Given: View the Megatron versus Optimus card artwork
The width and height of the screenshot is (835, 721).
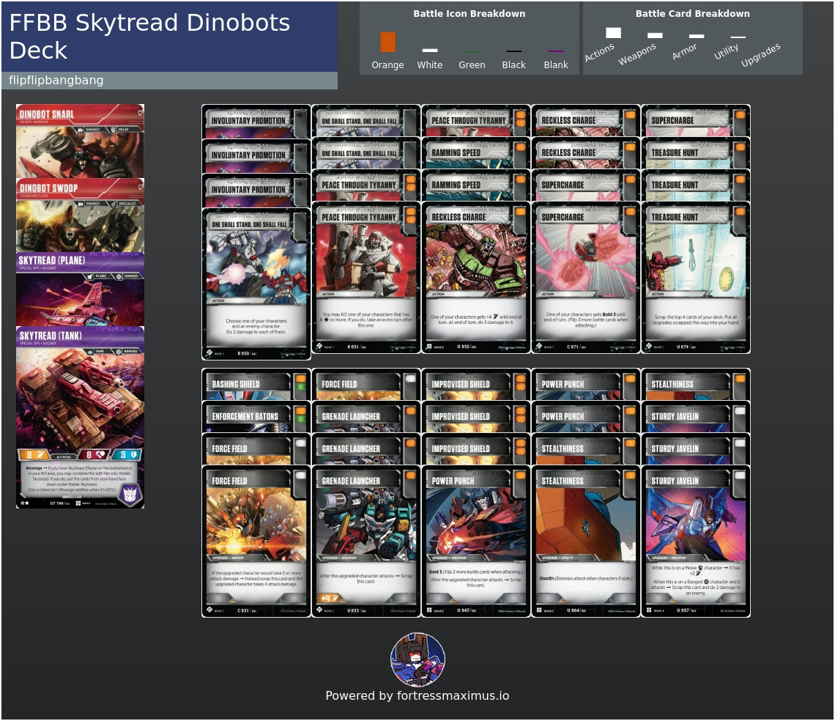Looking at the screenshot, I should point(256,267).
